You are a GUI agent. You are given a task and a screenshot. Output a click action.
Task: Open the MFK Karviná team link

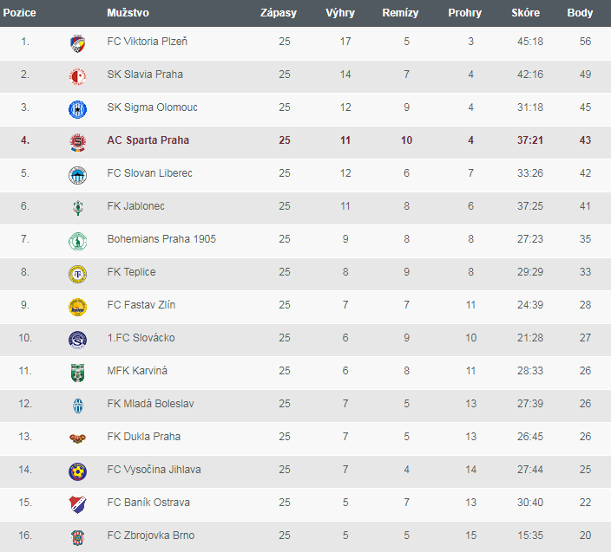137,371
